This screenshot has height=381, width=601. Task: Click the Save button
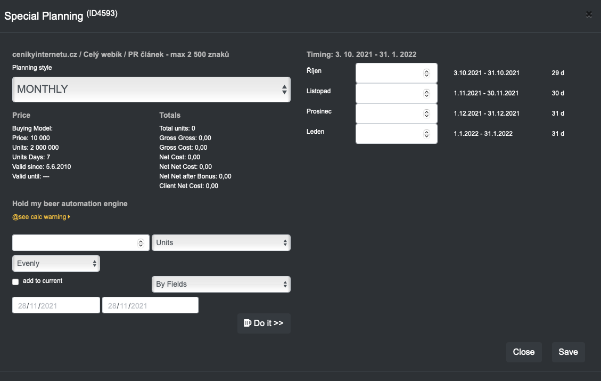(568, 352)
